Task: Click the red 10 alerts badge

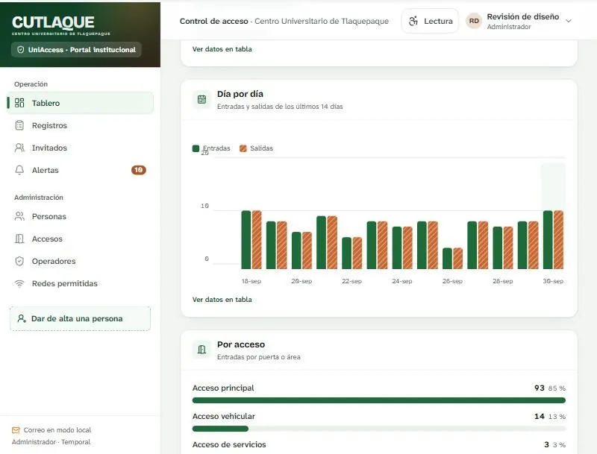Action: pyautogui.click(x=139, y=170)
